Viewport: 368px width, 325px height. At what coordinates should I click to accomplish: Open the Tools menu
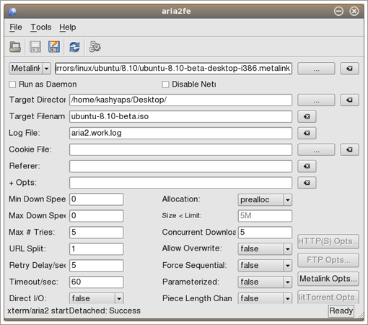pyautogui.click(x=41, y=27)
